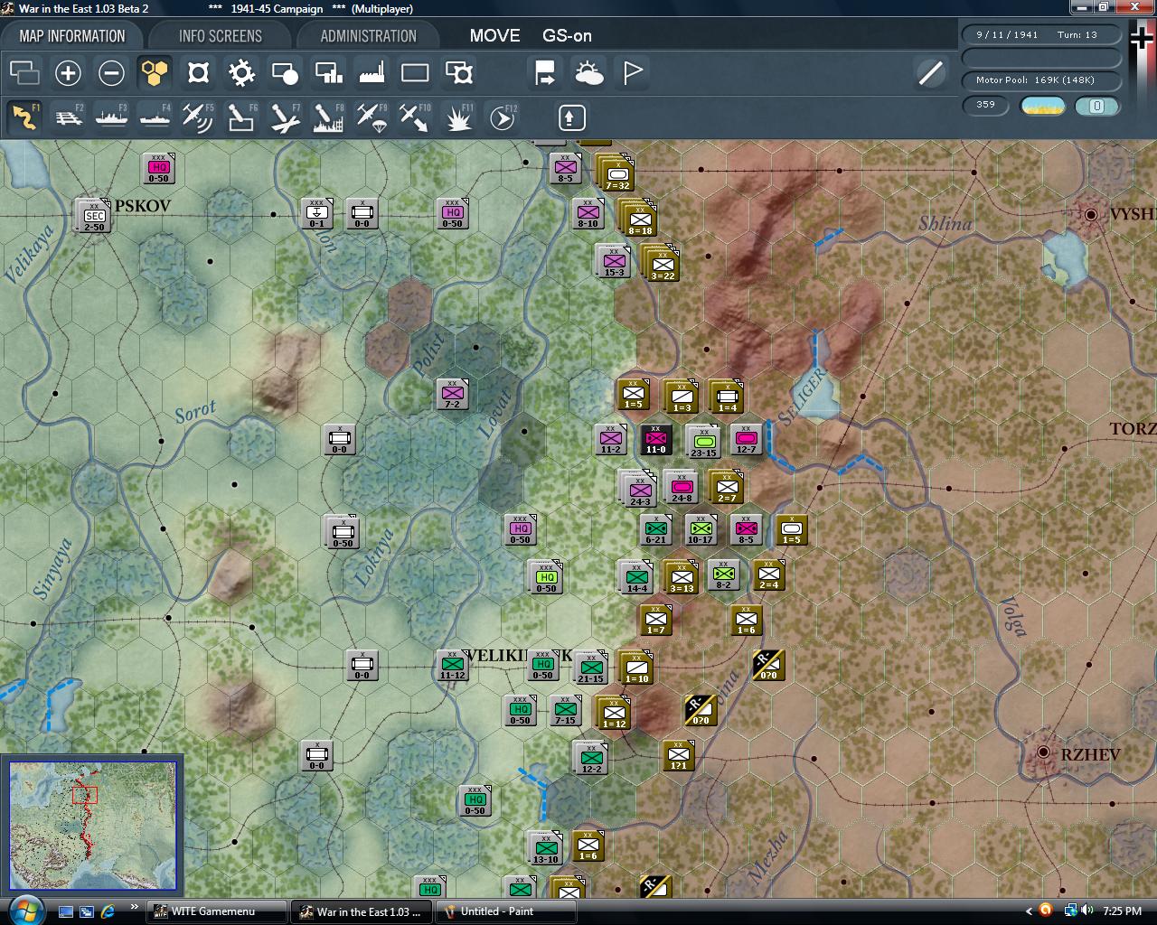Switch to Untitled - Paint taskbar window

(x=506, y=911)
